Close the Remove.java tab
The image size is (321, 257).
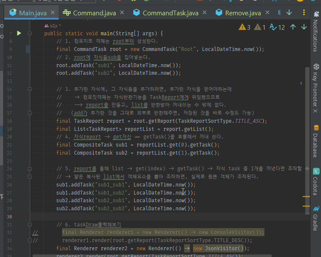pyautogui.click(x=267, y=13)
